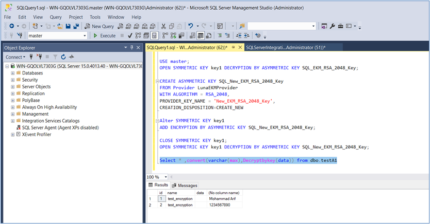Viewport: 430px width, 224px height.
Task: Click the Filter icon in Object Explorer
Action: pyautogui.click(x=55, y=57)
